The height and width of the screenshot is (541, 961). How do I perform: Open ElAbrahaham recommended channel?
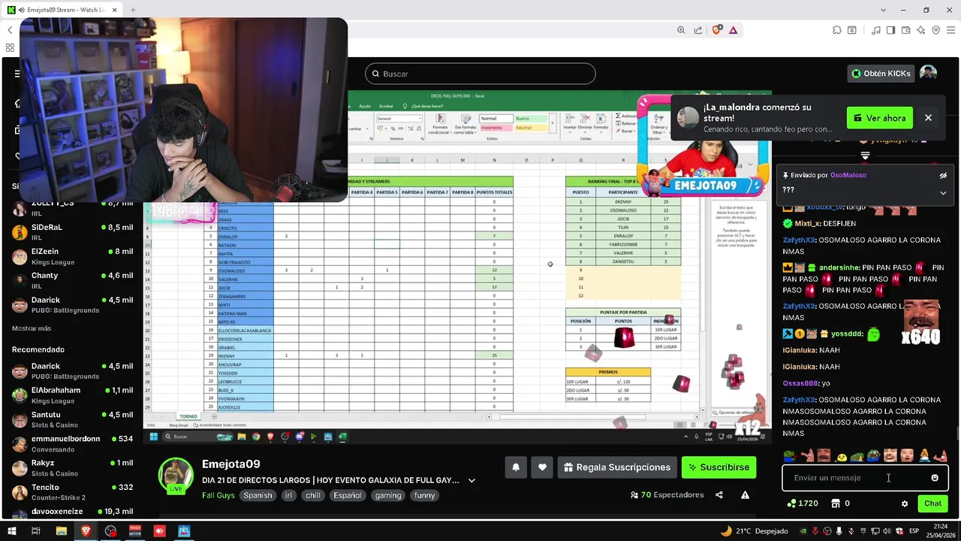[x=73, y=395]
